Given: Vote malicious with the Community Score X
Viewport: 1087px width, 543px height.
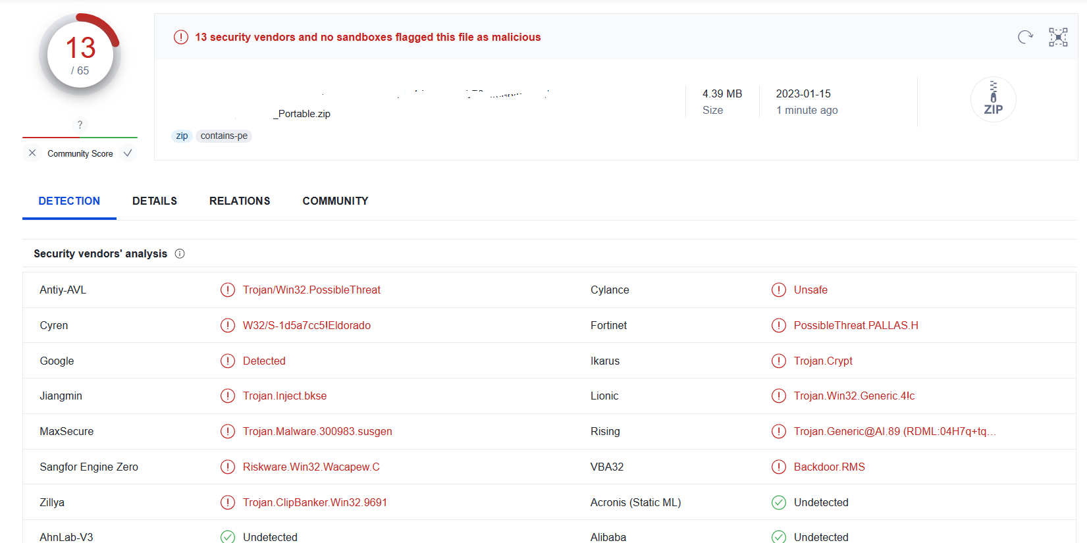Looking at the screenshot, I should 32,153.
